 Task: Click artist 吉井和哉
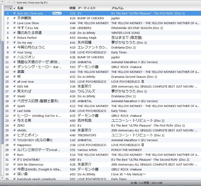click(84, 120)
